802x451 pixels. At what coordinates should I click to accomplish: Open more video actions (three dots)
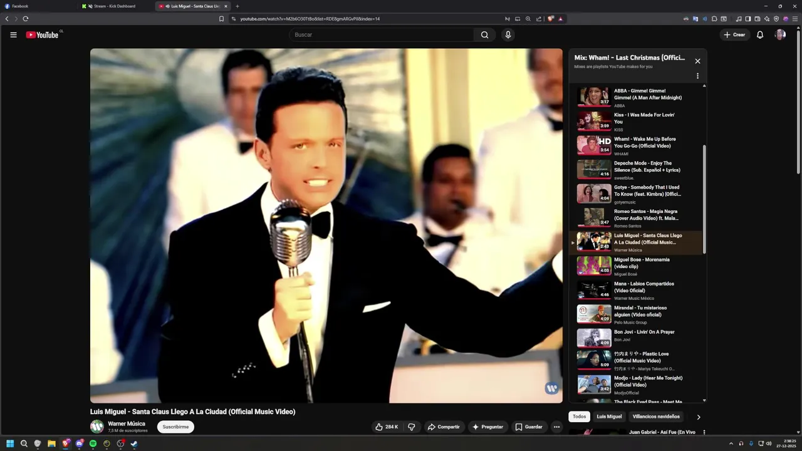tap(556, 427)
